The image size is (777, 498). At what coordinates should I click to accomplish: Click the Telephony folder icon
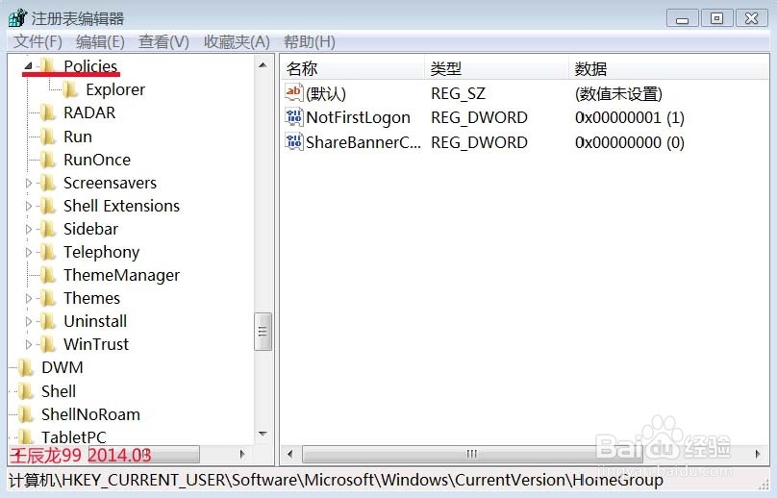click(48, 252)
